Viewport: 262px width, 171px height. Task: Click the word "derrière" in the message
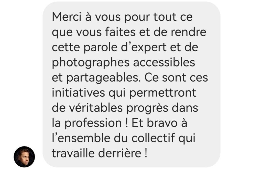coord(120,153)
